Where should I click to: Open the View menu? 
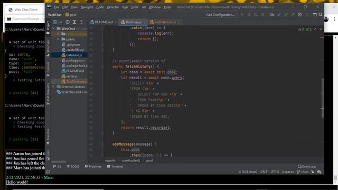pos(74,7)
